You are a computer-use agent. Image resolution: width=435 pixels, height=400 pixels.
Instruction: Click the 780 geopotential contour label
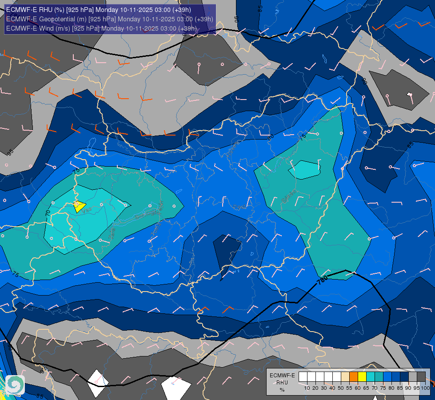tap(322, 280)
